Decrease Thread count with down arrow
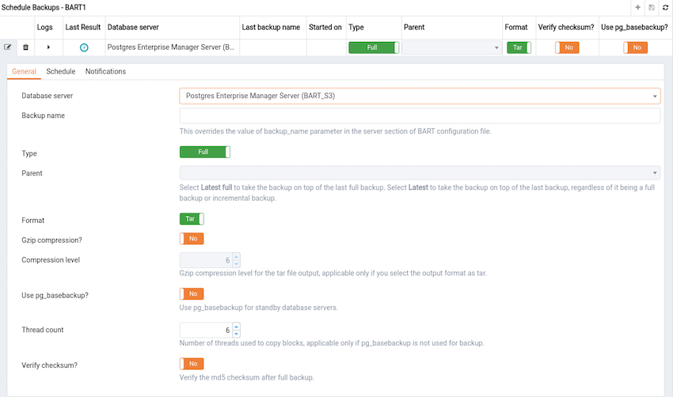Image resolution: width=673 pixels, height=397 pixels. pos(236,334)
